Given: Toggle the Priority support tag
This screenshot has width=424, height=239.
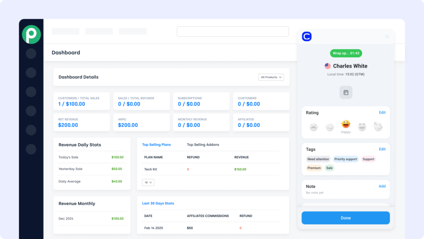Looking at the screenshot, I should (345, 159).
